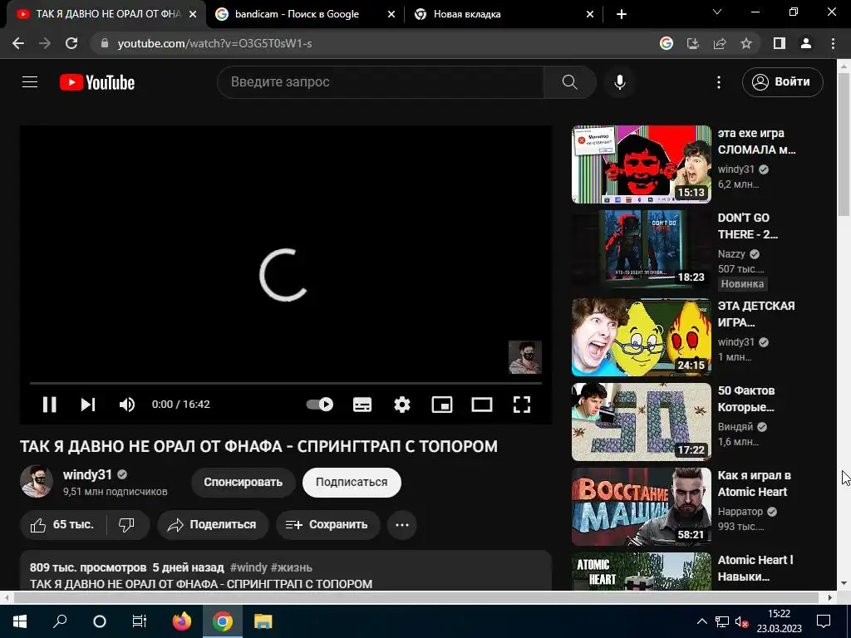Open 'Atomic Heart | Навыки' video title
The width and height of the screenshot is (851, 638).
pyautogui.click(x=755, y=568)
